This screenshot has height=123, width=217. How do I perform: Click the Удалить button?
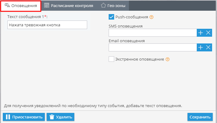point(60,117)
